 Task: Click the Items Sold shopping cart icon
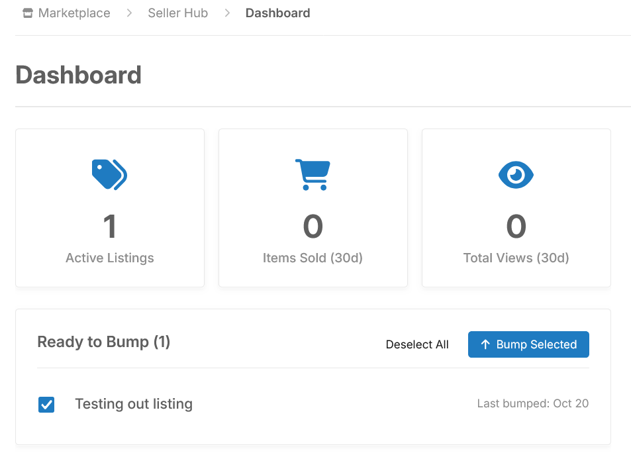click(x=313, y=175)
